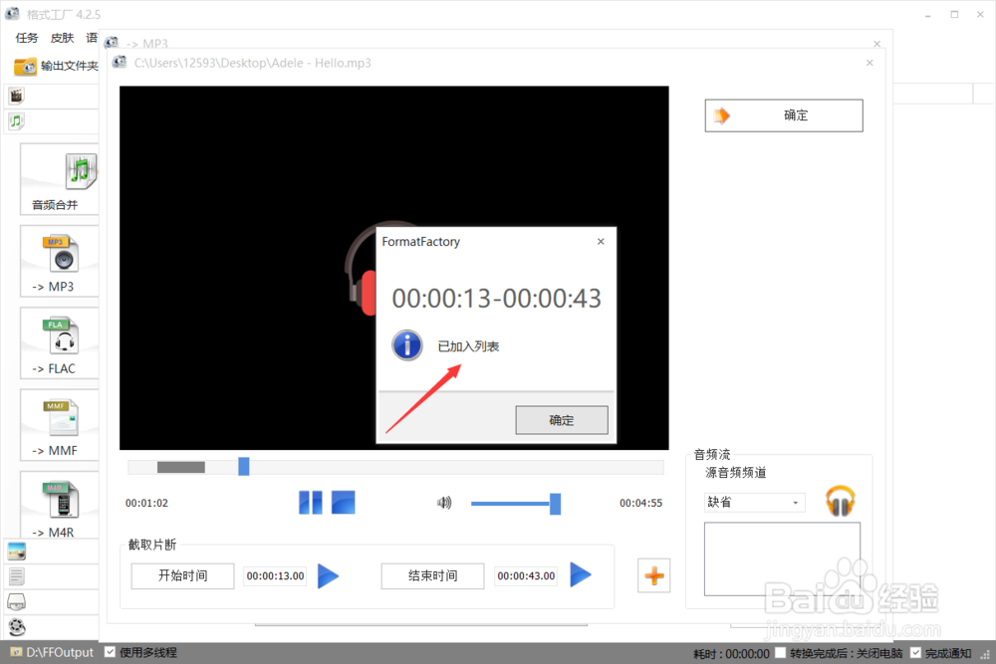The image size is (996, 664).
Task: Close the Adele - Hello.mp3 clip window
Action: 870,63
